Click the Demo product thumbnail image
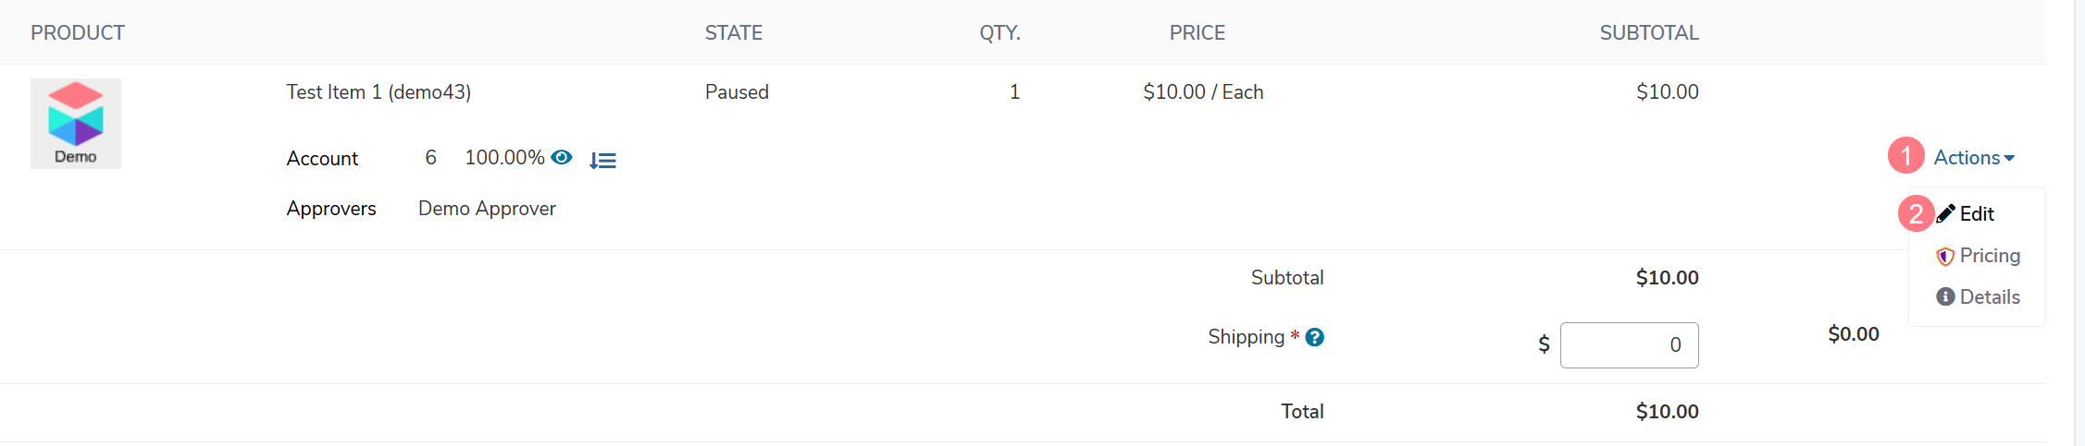The height and width of the screenshot is (446, 2085). point(76,124)
